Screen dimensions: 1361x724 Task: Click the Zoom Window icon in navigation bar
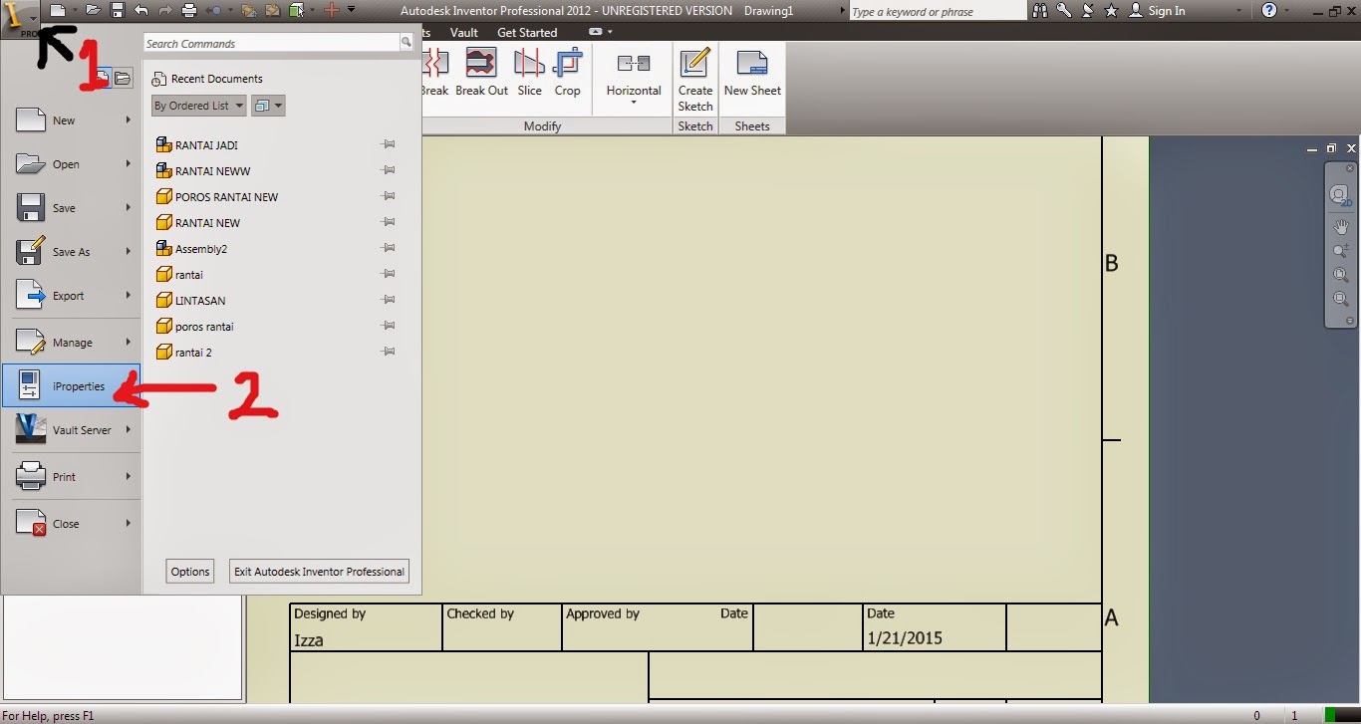[x=1341, y=299]
